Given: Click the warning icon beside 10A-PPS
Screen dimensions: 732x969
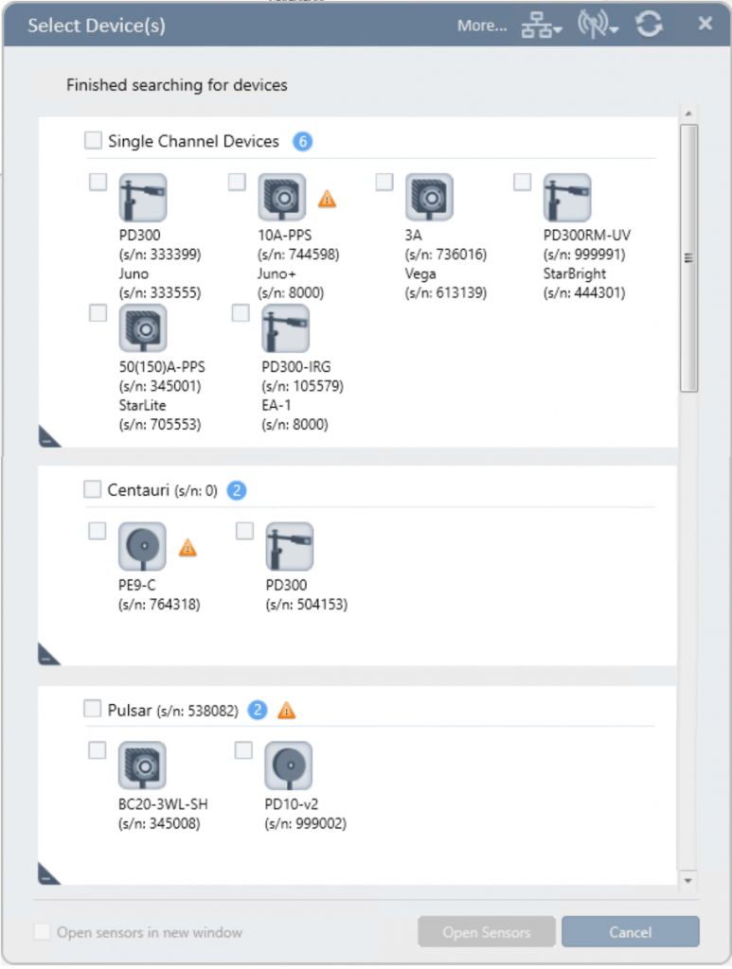Looking at the screenshot, I should pyautogui.click(x=327, y=199).
